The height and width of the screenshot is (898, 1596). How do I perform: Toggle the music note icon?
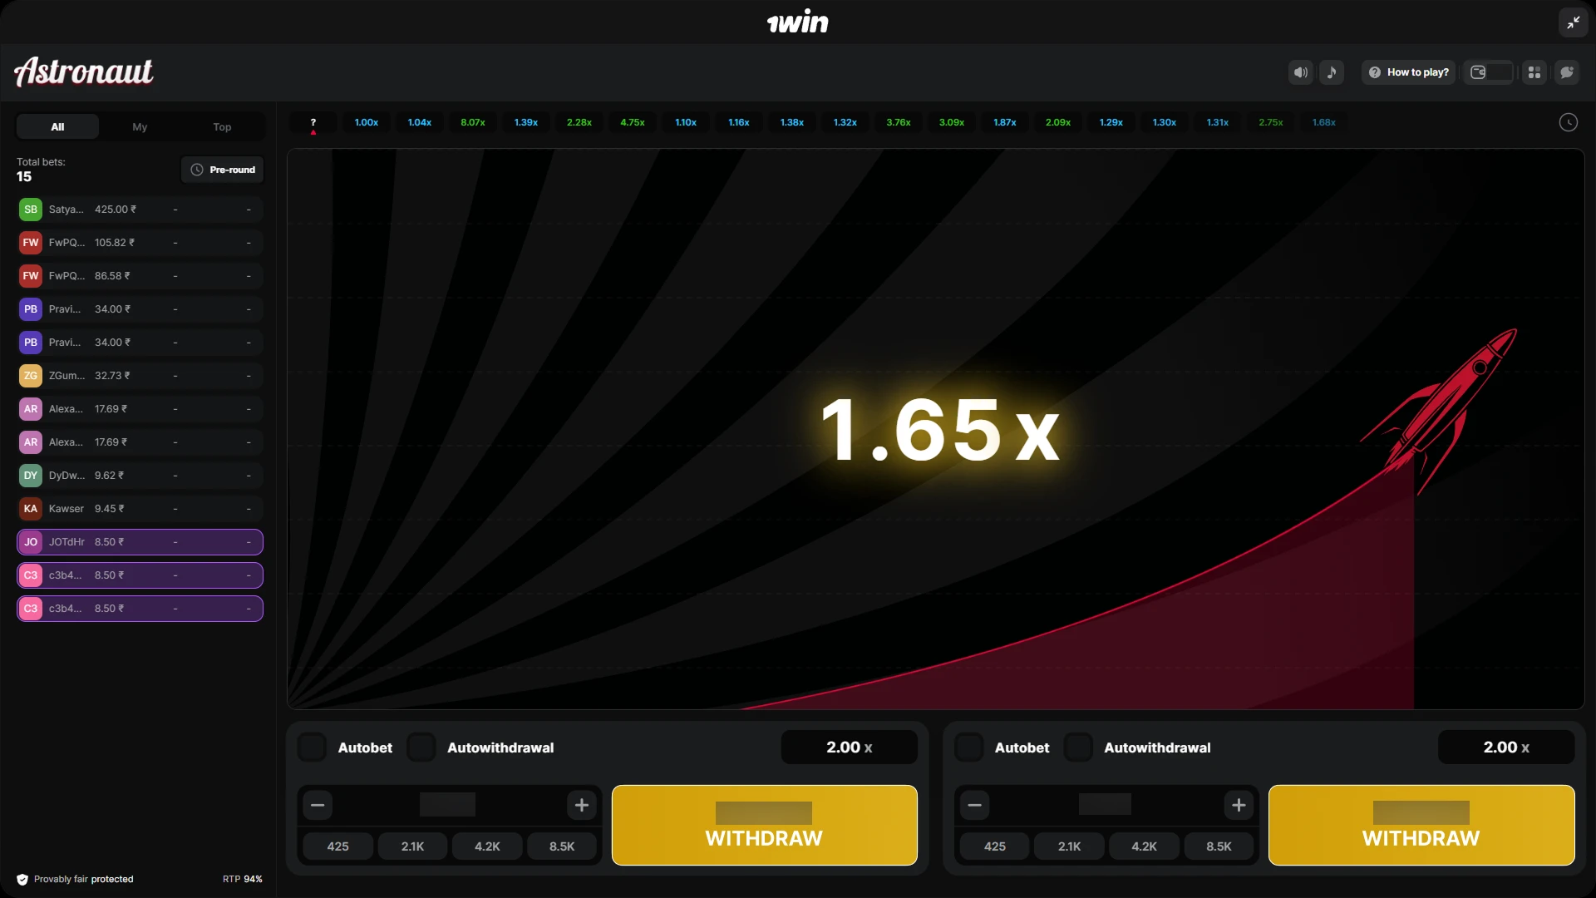pyautogui.click(x=1332, y=72)
